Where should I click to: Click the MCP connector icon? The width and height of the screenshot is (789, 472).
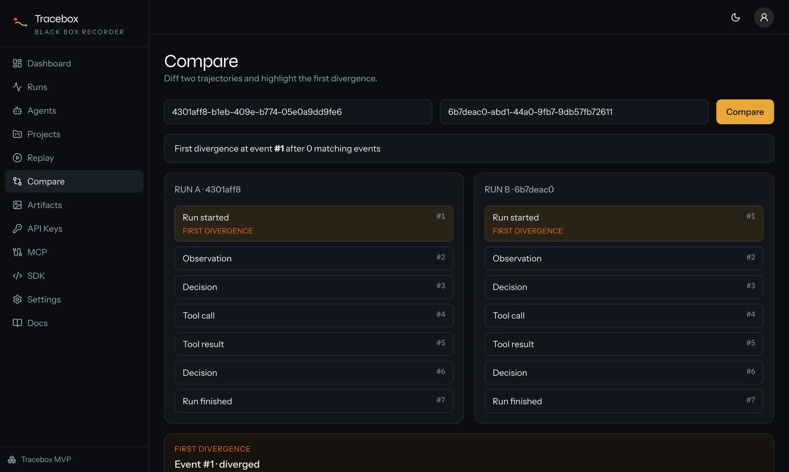pos(17,252)
